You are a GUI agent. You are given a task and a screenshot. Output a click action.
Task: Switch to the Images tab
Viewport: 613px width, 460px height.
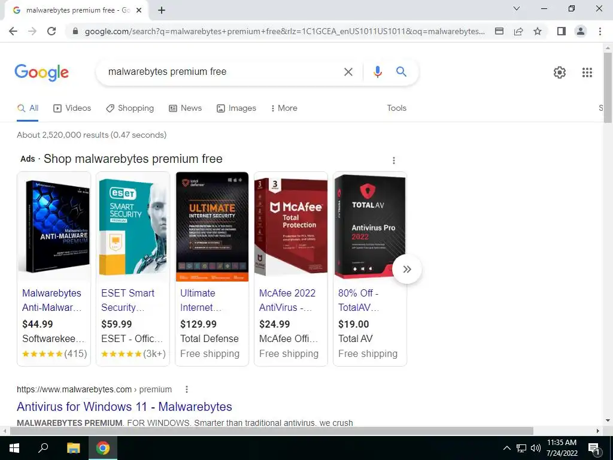click(236, 108)
